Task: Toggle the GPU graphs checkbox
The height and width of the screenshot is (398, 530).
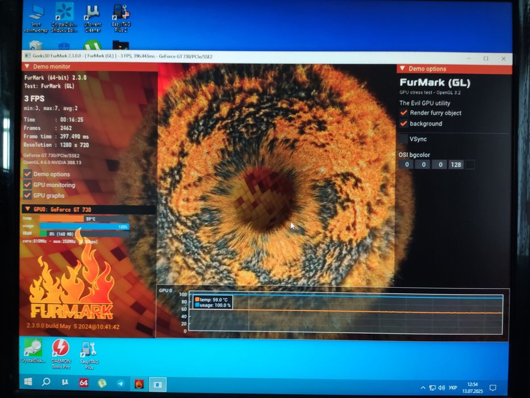Action: point(27,195)
